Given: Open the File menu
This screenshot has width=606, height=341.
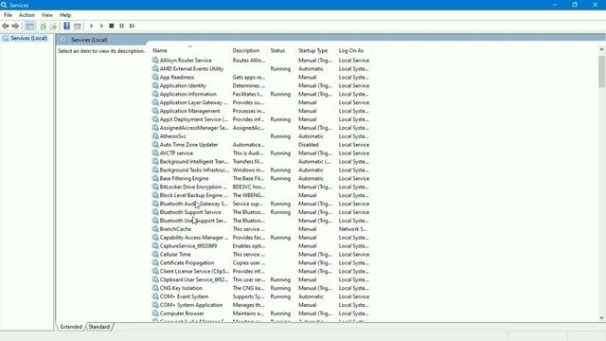Looking at the screenshot, I should tap(8, 15).
